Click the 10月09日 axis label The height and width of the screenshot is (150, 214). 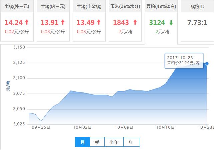124,127
